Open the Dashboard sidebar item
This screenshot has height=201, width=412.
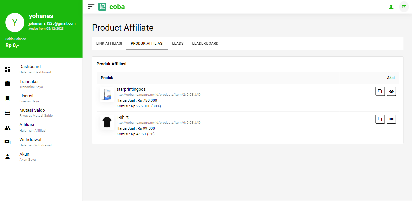pos(30,69)
